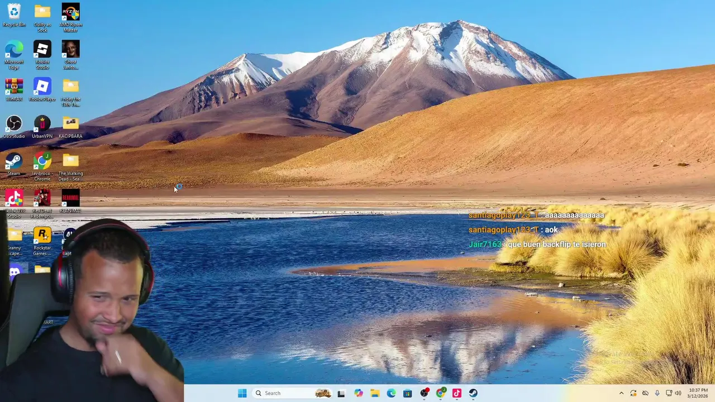The height and width of the screenshot is (402, 715).
Task: Launch TikTok LIVE Studio desktop shortcut
Action: coord(14,203)
